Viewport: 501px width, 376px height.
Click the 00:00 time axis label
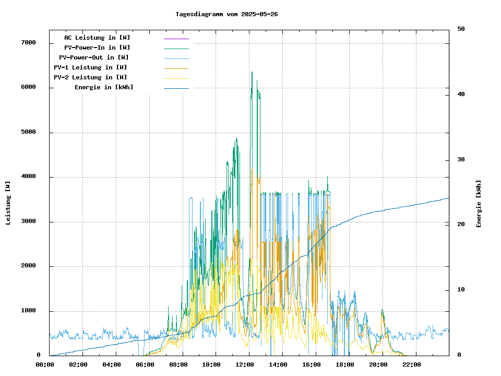(45, 365)
